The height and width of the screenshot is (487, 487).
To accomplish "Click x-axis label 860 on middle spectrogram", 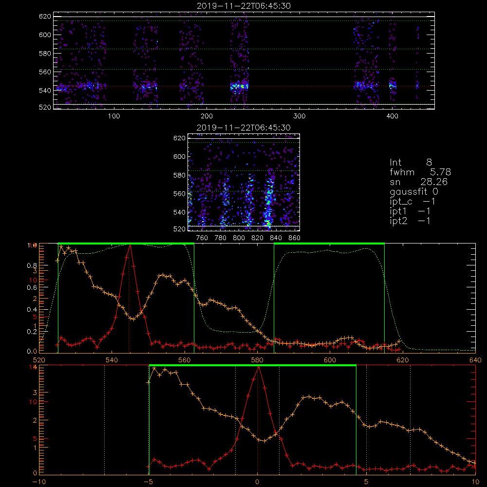I will [x=295, y=238].
